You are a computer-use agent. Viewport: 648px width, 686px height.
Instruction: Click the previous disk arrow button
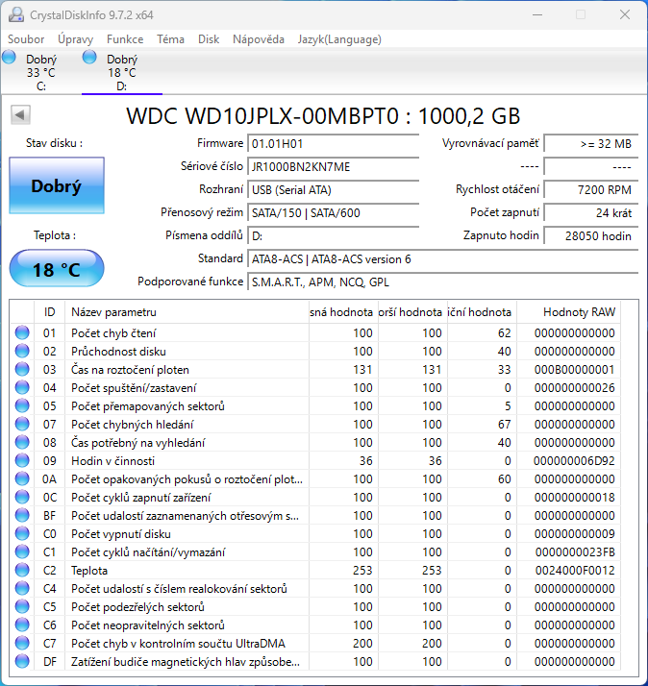click(19, 115)
